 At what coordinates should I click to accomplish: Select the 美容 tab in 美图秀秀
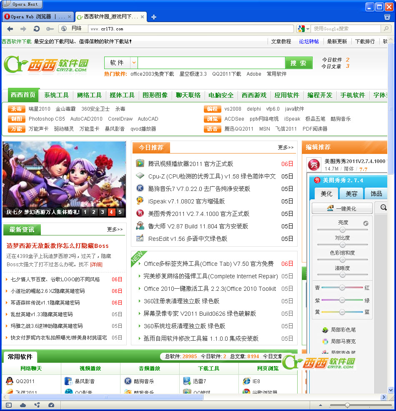pyautogui.click(x=351, y=194)
